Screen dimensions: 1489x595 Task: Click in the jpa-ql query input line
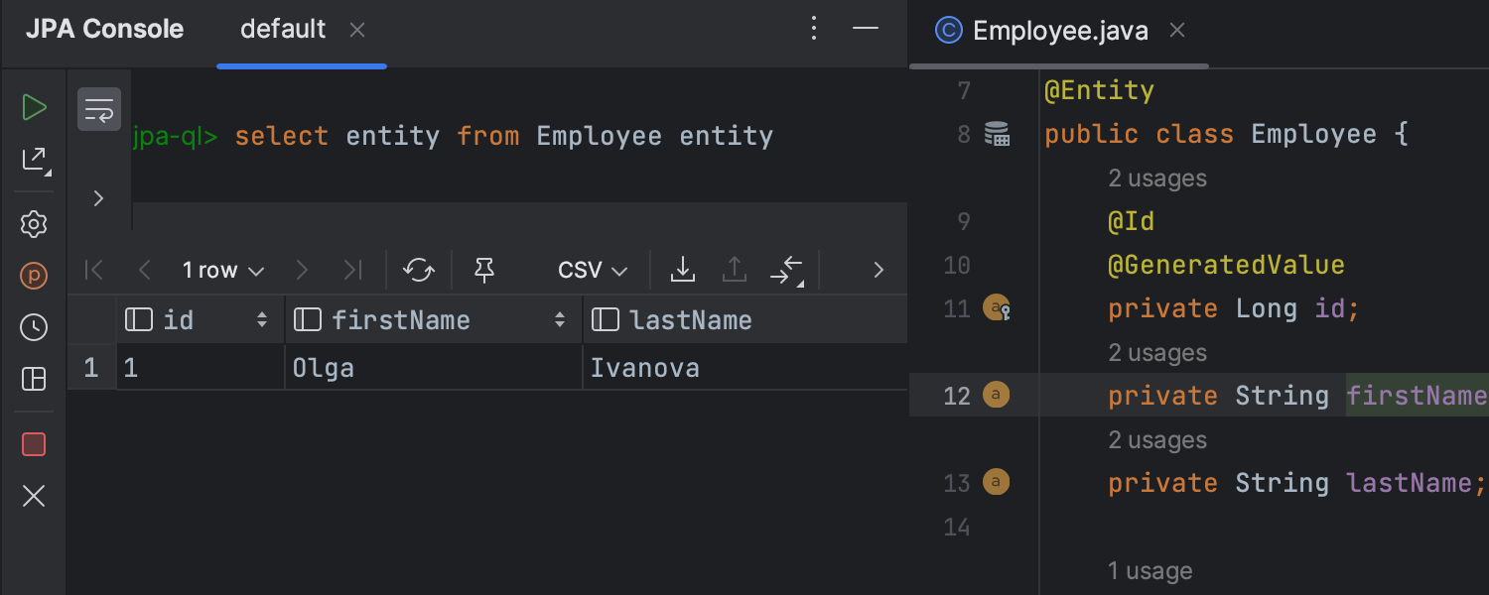[x=519, y=136]
